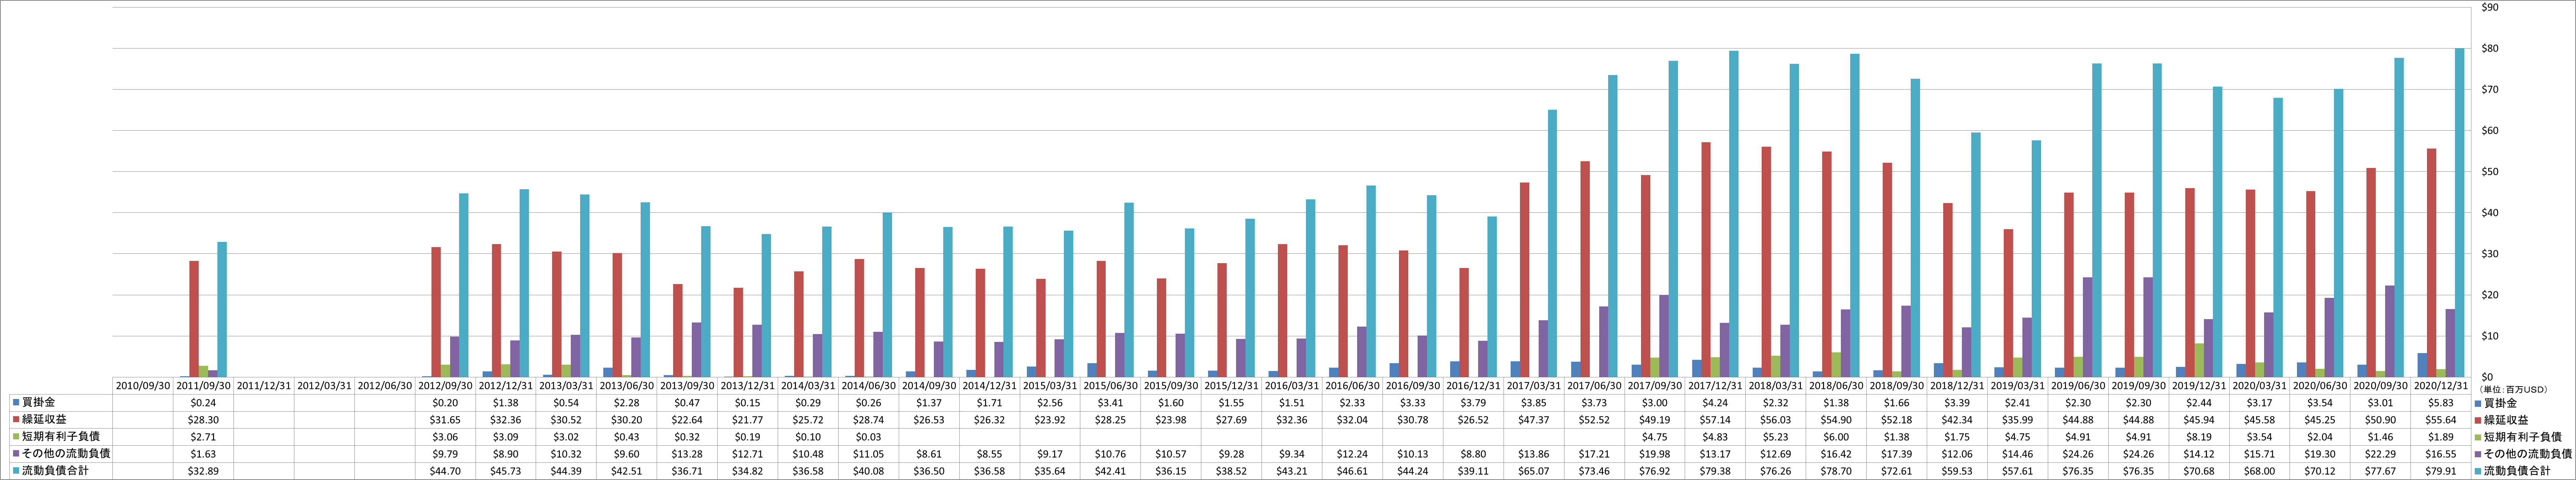Click the 2013/06/30 column header
2576x480 pixels.
point(627,386)
